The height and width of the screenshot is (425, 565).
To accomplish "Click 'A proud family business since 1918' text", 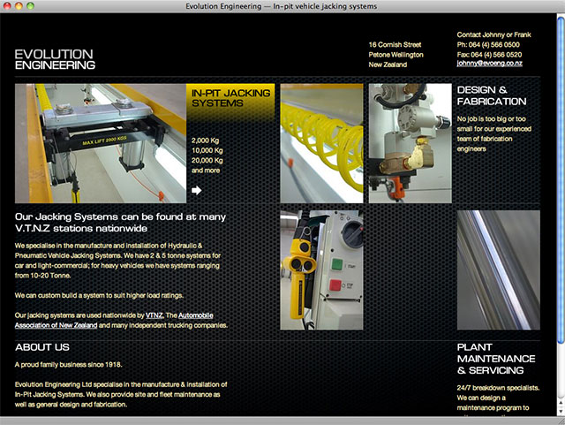I will 69,365.
